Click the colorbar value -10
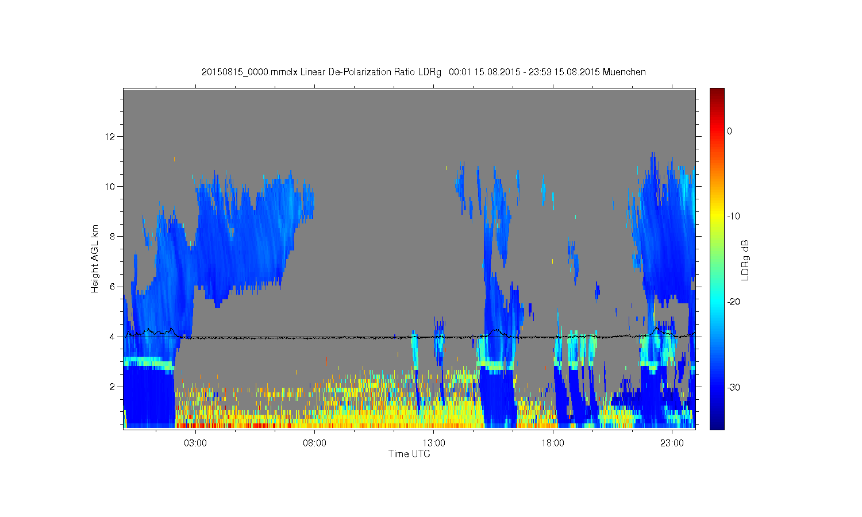862x517 pixels. 733,217
